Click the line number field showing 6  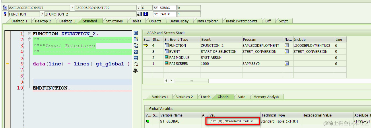[146, 8]
